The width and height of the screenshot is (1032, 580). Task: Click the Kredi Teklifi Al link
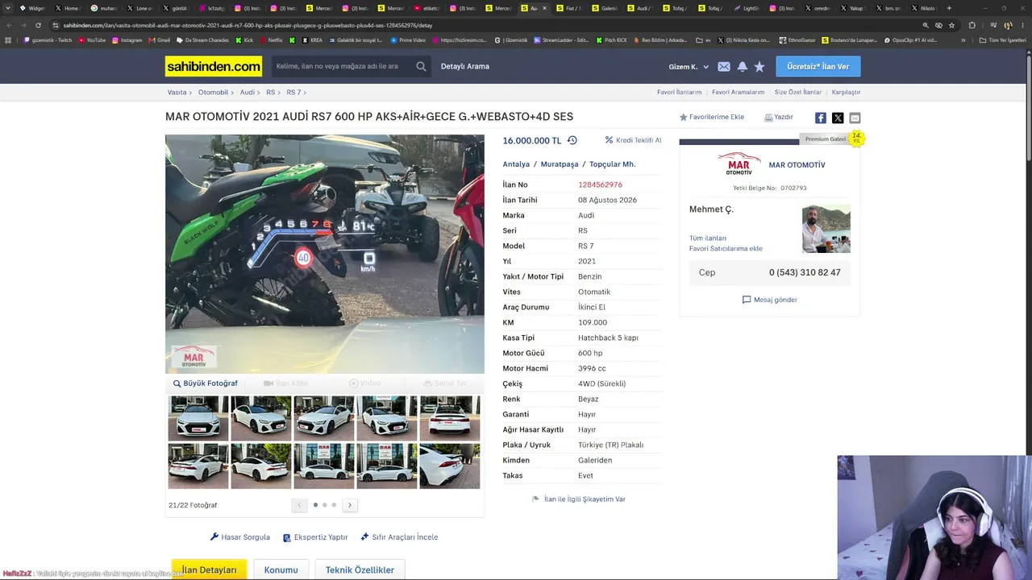pyautogui.click(x=634, y=140)
